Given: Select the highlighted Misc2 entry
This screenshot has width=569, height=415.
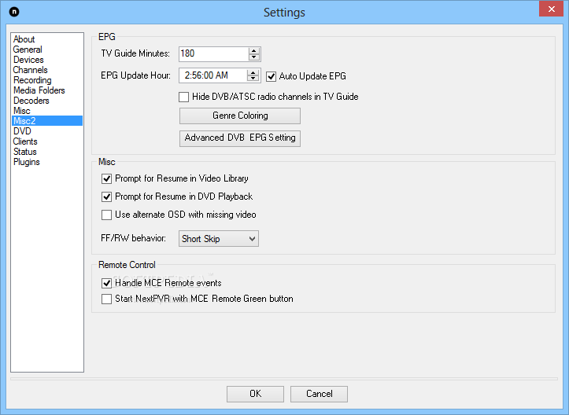Looking at the screenshot, I should point(47,121).
